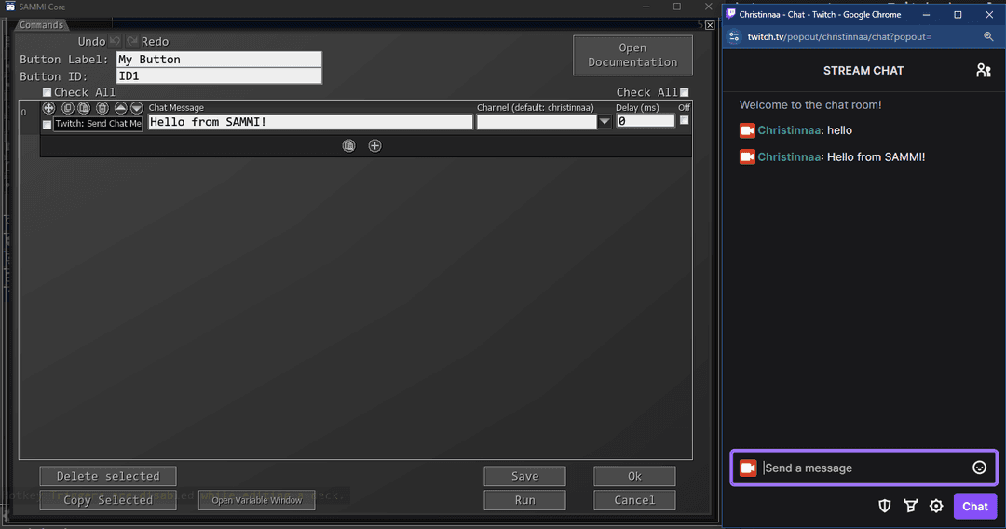Open Twitch chat settings gear icon
Screen dimensions: 1006x529
[936, 506]
